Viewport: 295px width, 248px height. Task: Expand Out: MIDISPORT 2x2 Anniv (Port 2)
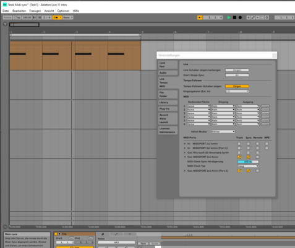coord(185,170)
